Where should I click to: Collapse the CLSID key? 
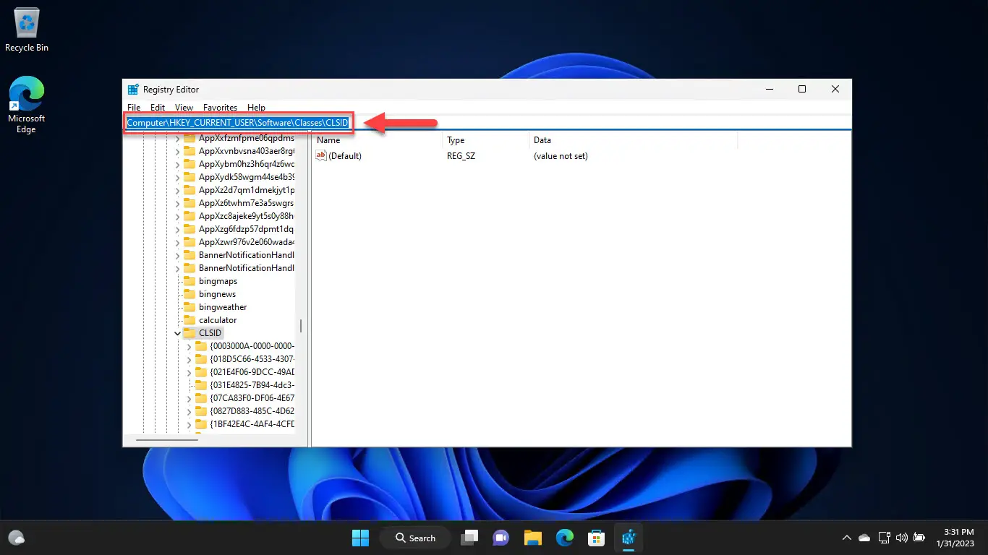[178, 333]
